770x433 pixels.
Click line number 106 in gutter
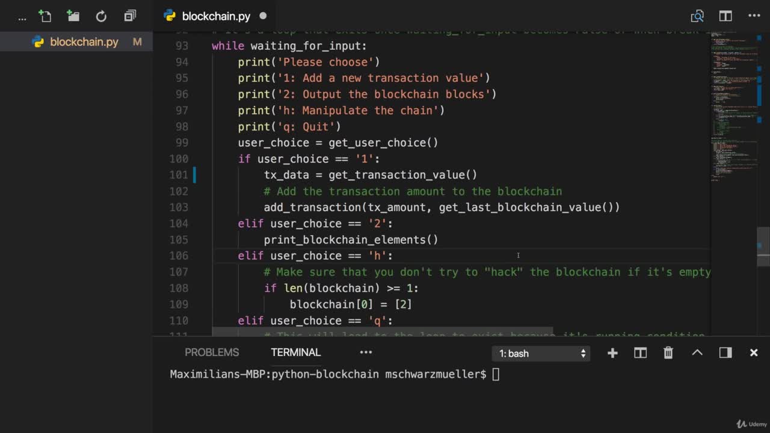click(179, 256)
